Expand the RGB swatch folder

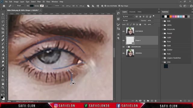(x=162, y=21)
